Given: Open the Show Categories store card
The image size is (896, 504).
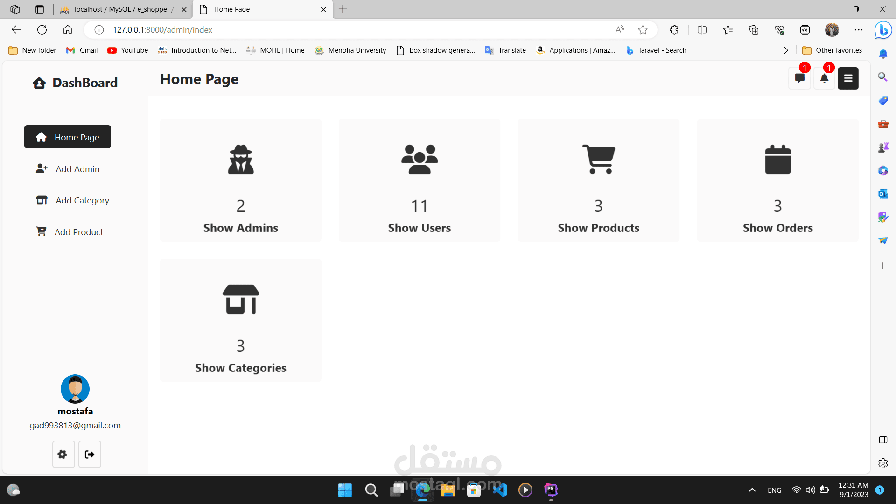Looking at the screenshot, I should [240, 320].
